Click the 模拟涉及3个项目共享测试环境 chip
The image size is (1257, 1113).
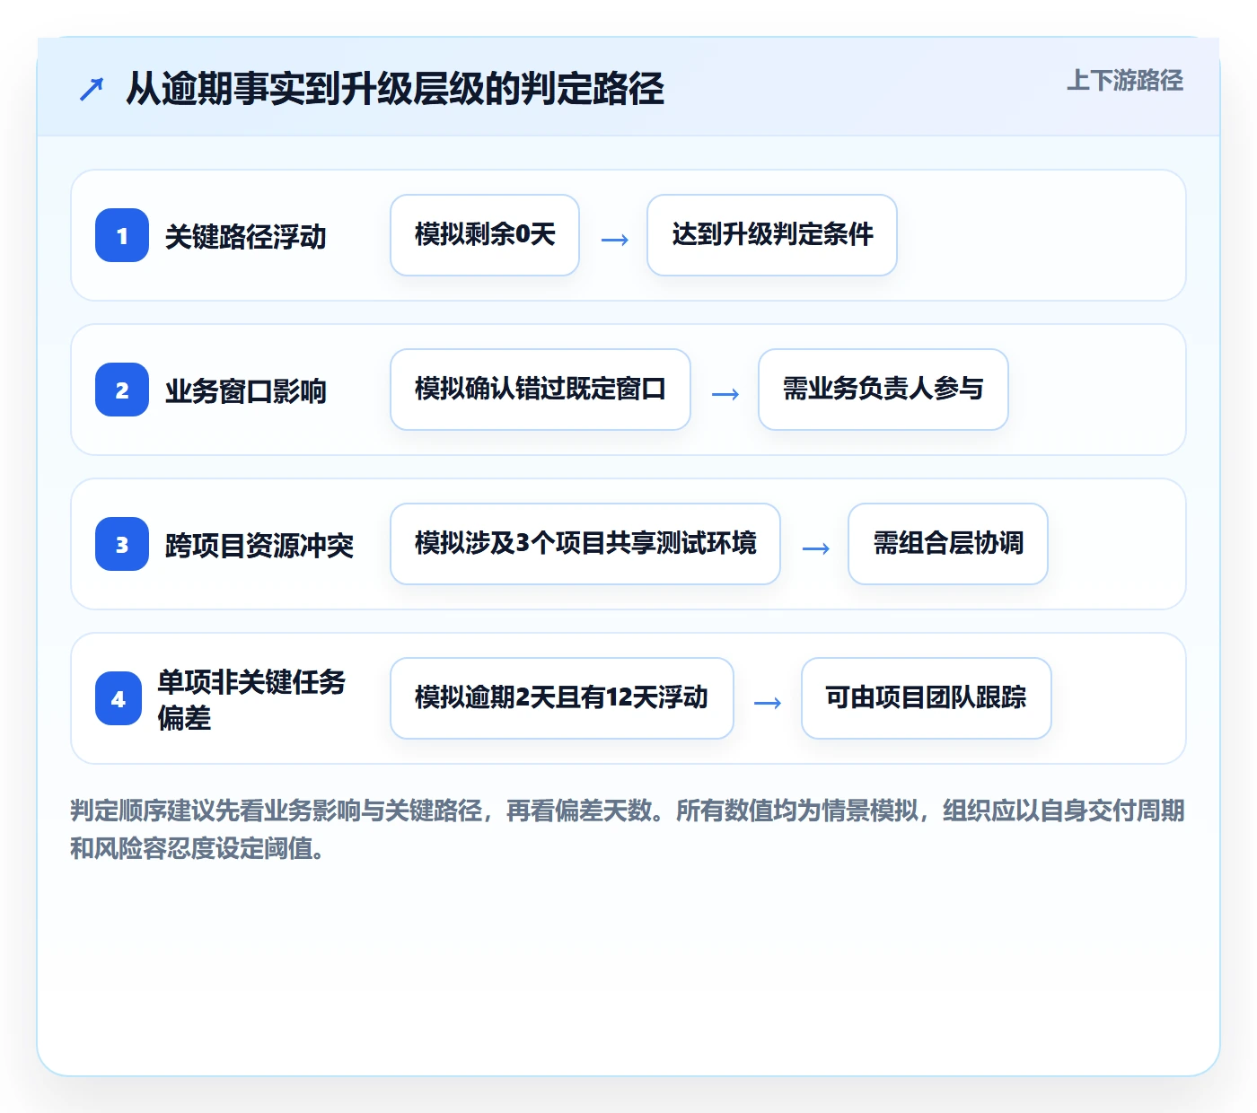pos(585,544)
